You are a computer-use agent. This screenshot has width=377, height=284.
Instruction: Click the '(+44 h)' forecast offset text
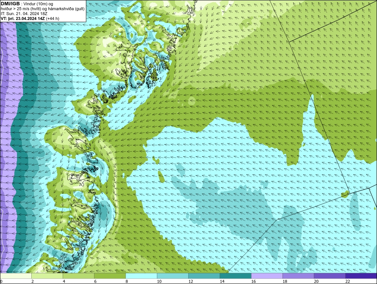coord(53,18)
